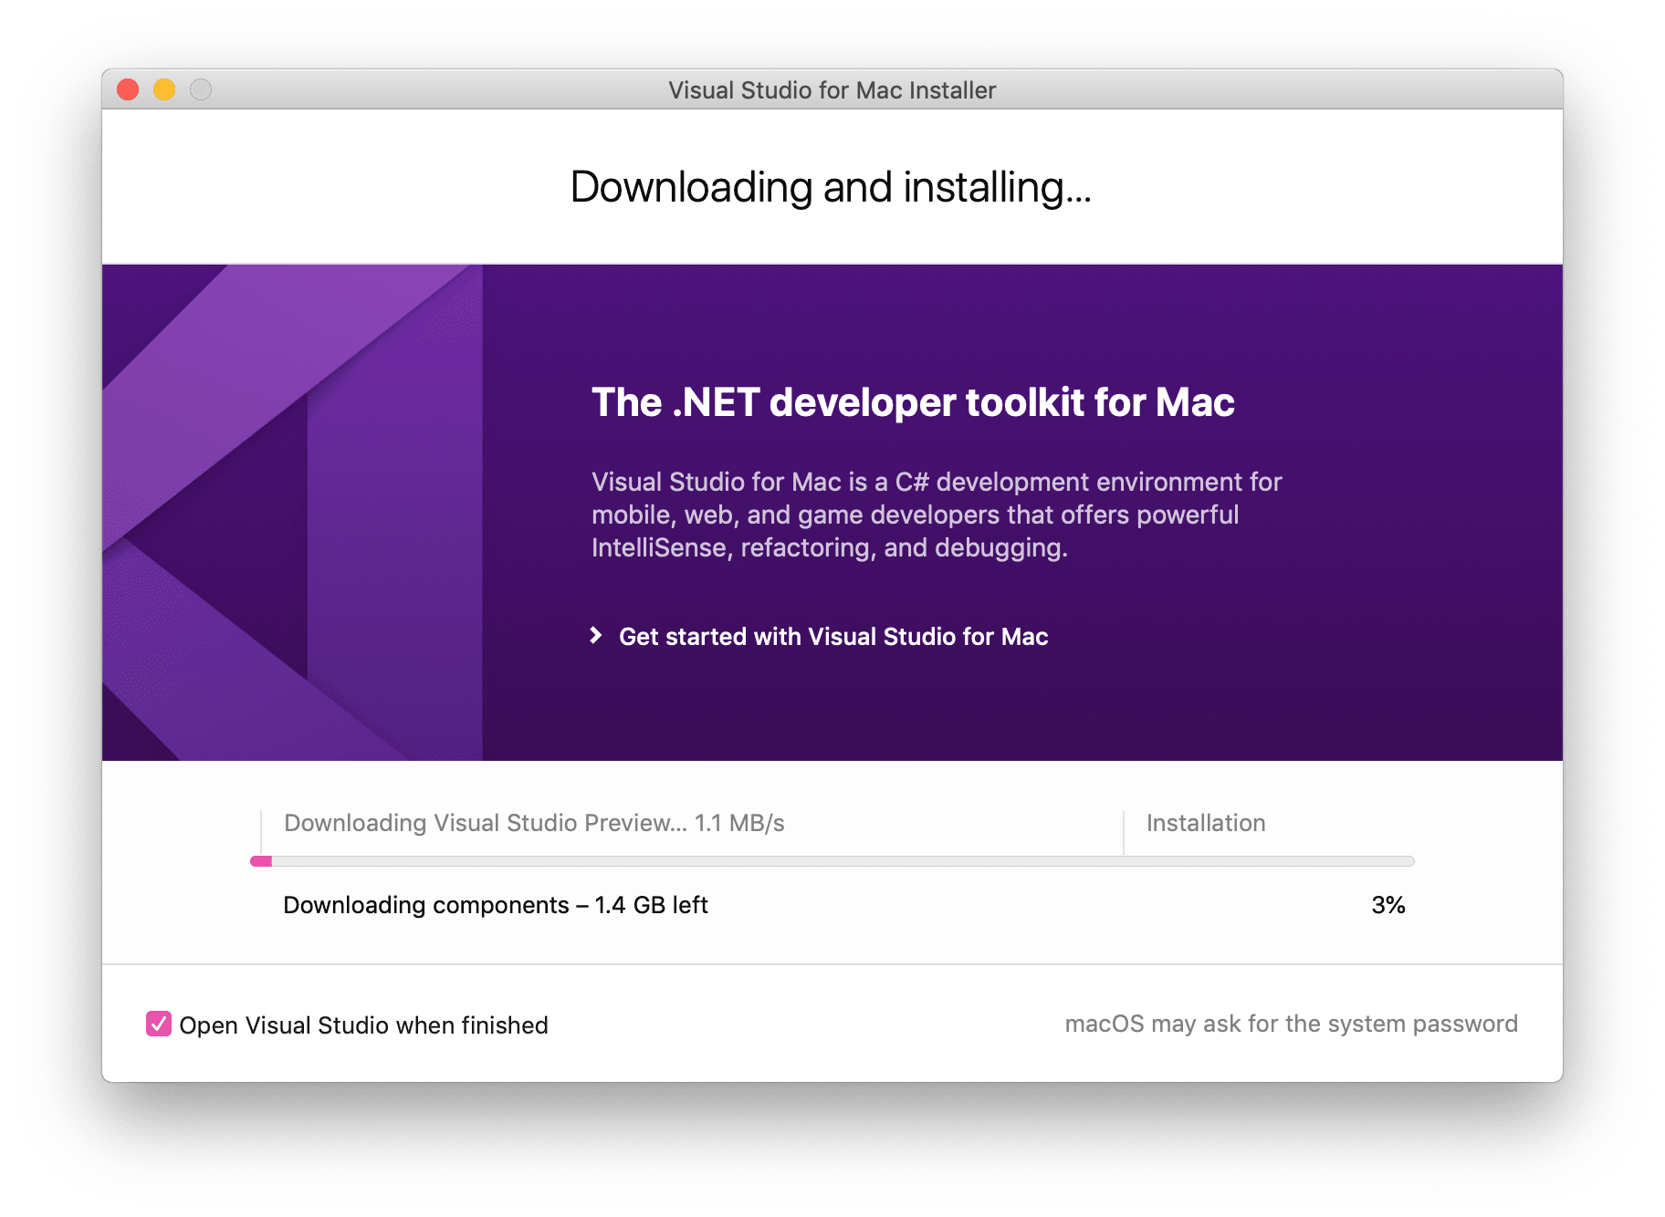Uncheck Open Visual Studio when finished checkbox
1665x1217 pixels.
tap(159, 1024)
